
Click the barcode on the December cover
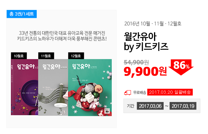click(x=107, y=111)
